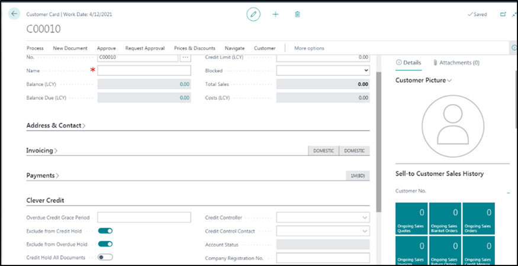This screenshot has width=518, height=266.
Task: Open the Ongoing Sales Orders tile
Action: pos(479,219)
